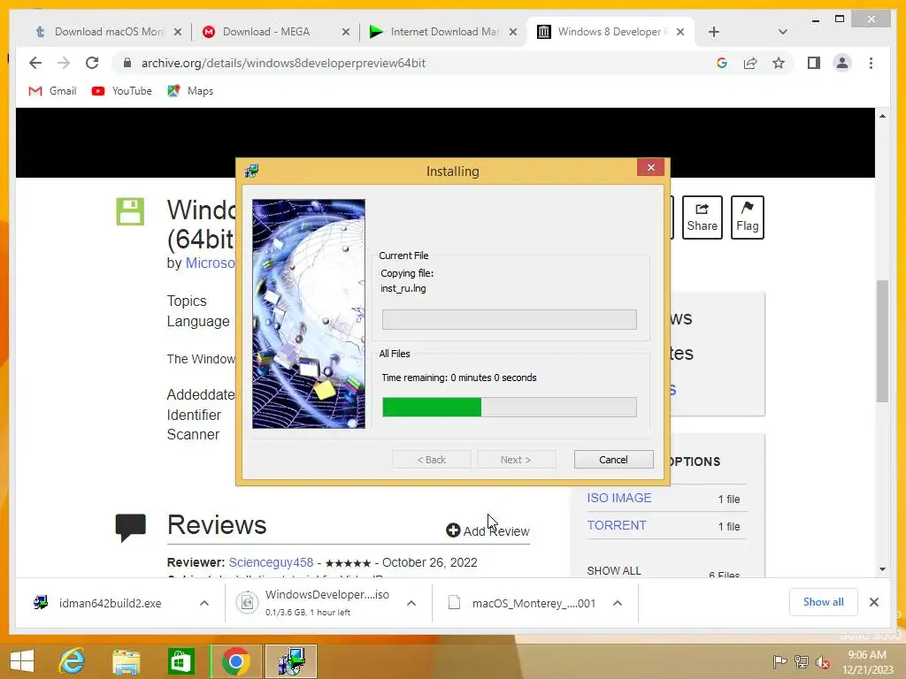Click SHOW ALL files link
Image resolution: width=906 pixels, height=679 pixels.
point(614,570)
